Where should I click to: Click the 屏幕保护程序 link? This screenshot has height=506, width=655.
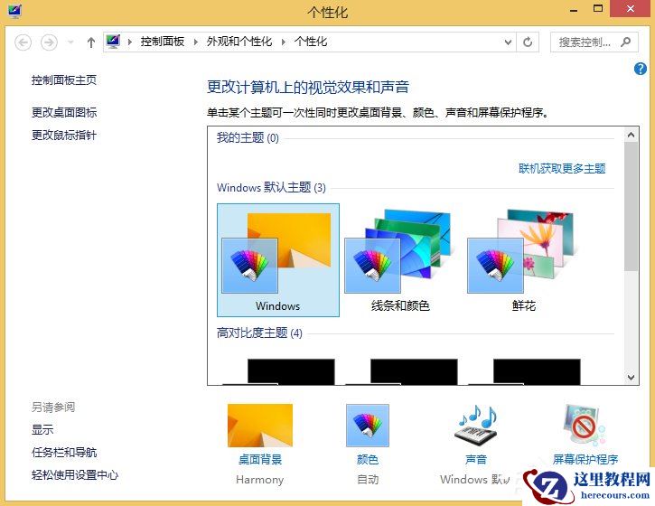585,460
